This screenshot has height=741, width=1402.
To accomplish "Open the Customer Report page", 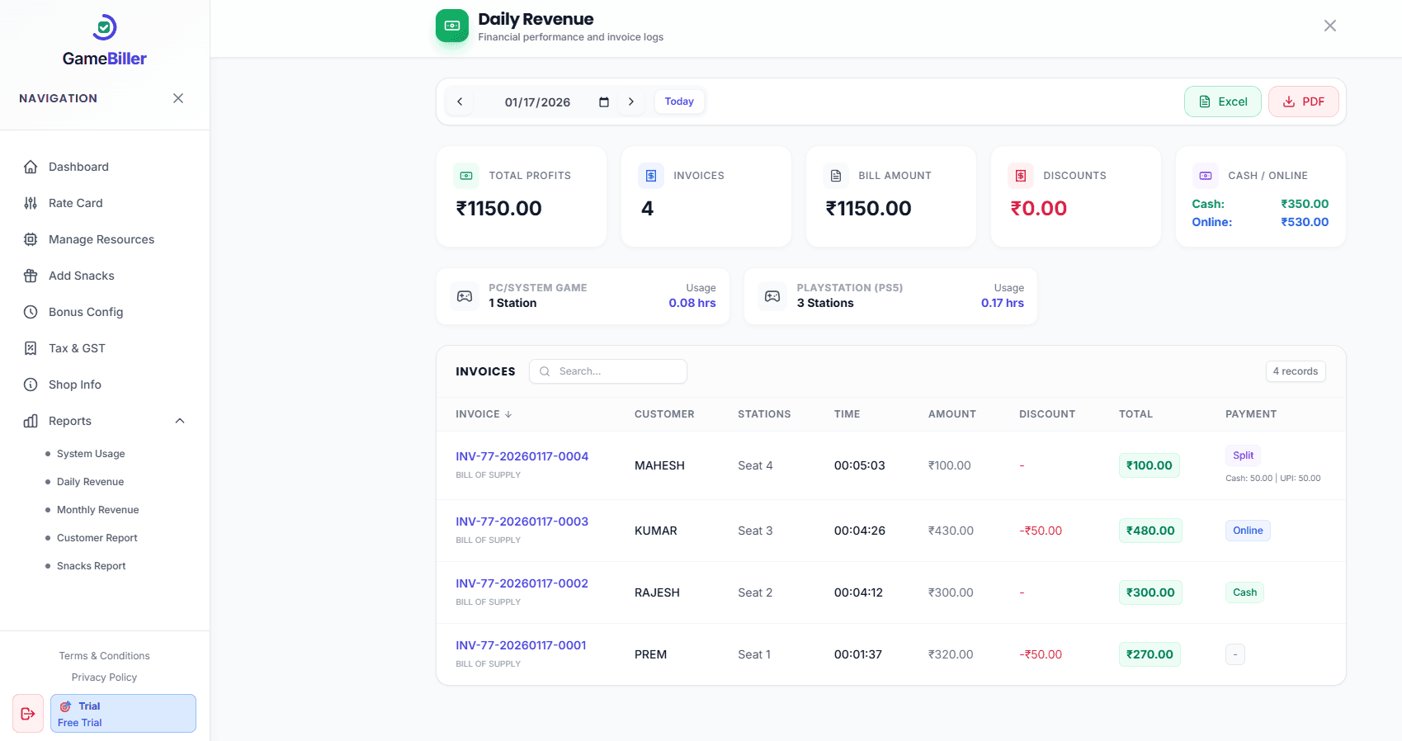I will coord(97,538).
